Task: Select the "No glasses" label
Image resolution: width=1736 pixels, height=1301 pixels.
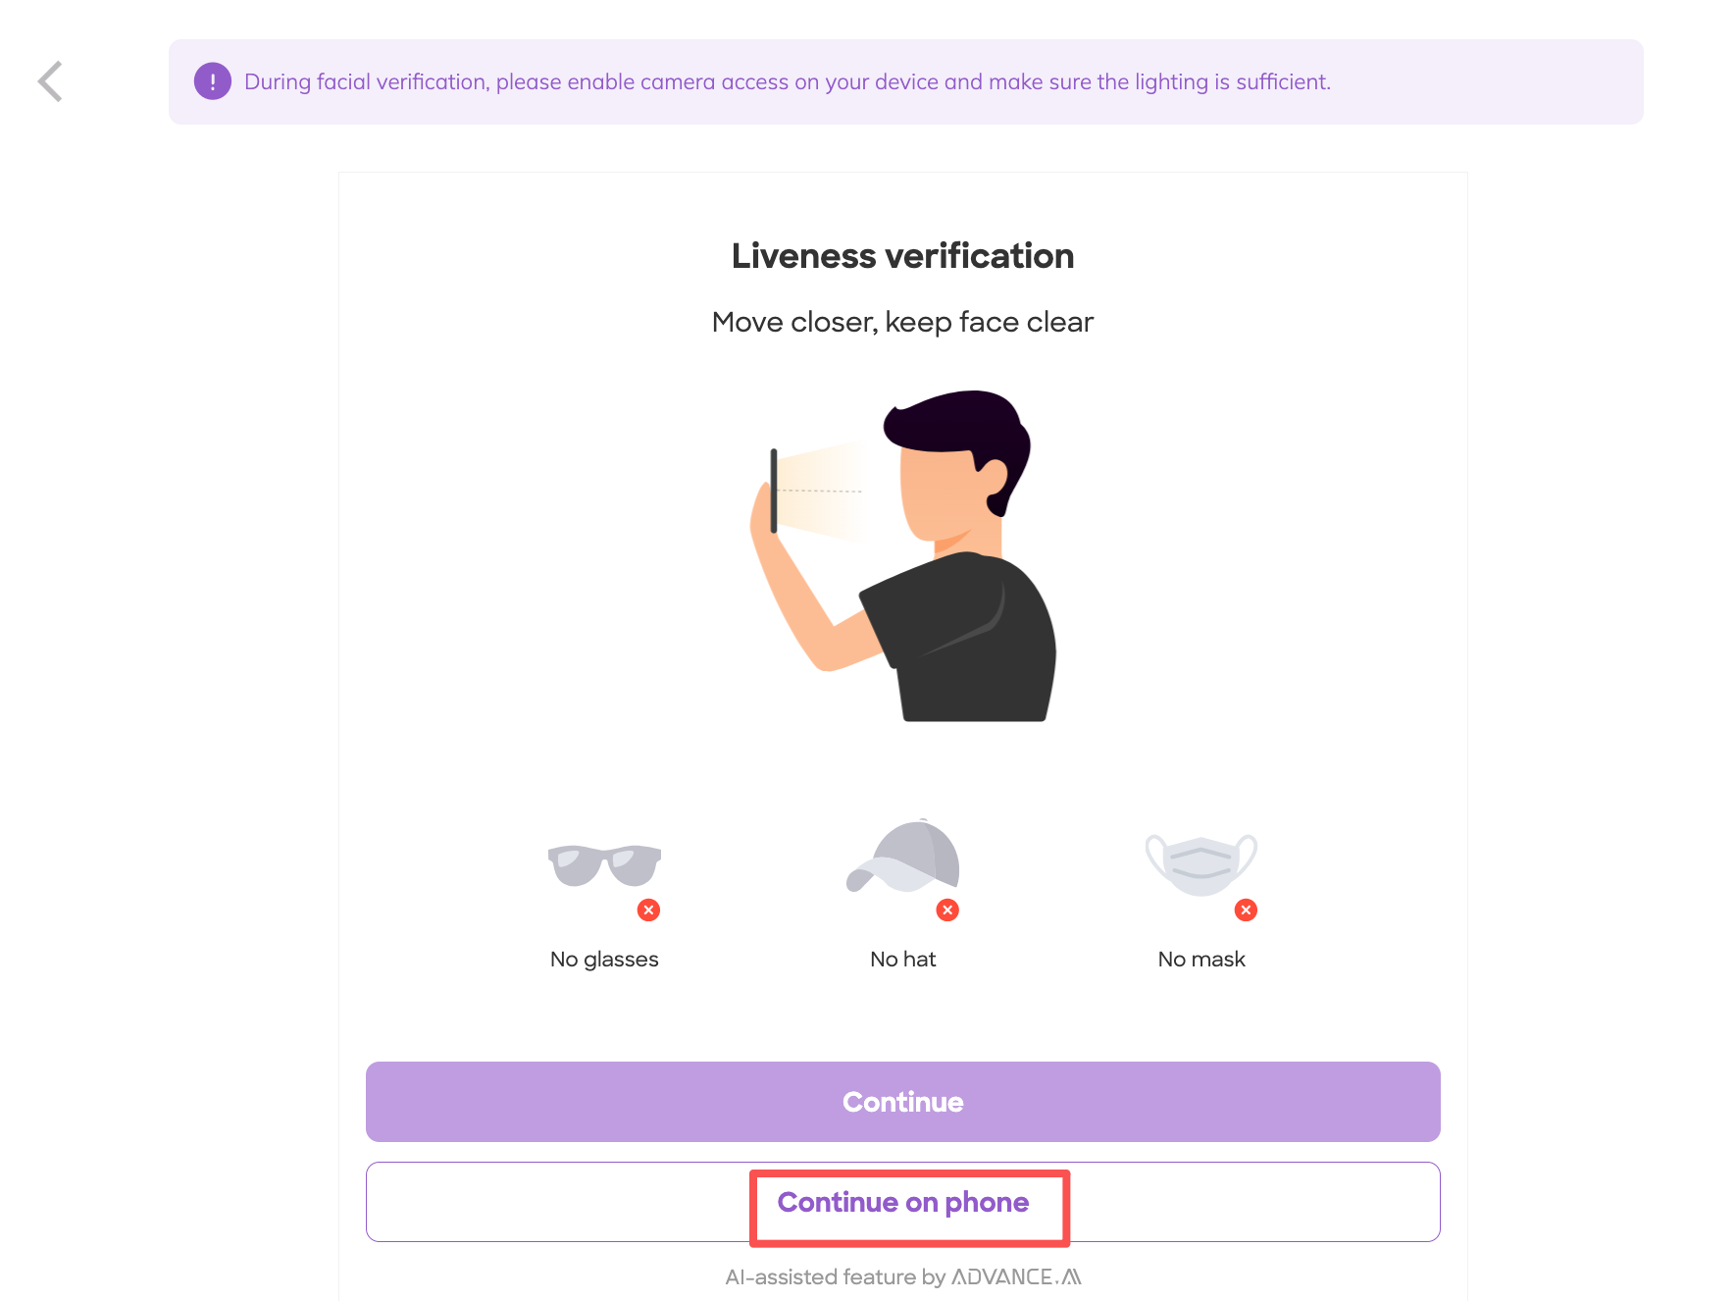Action: [x=604, y=959]
